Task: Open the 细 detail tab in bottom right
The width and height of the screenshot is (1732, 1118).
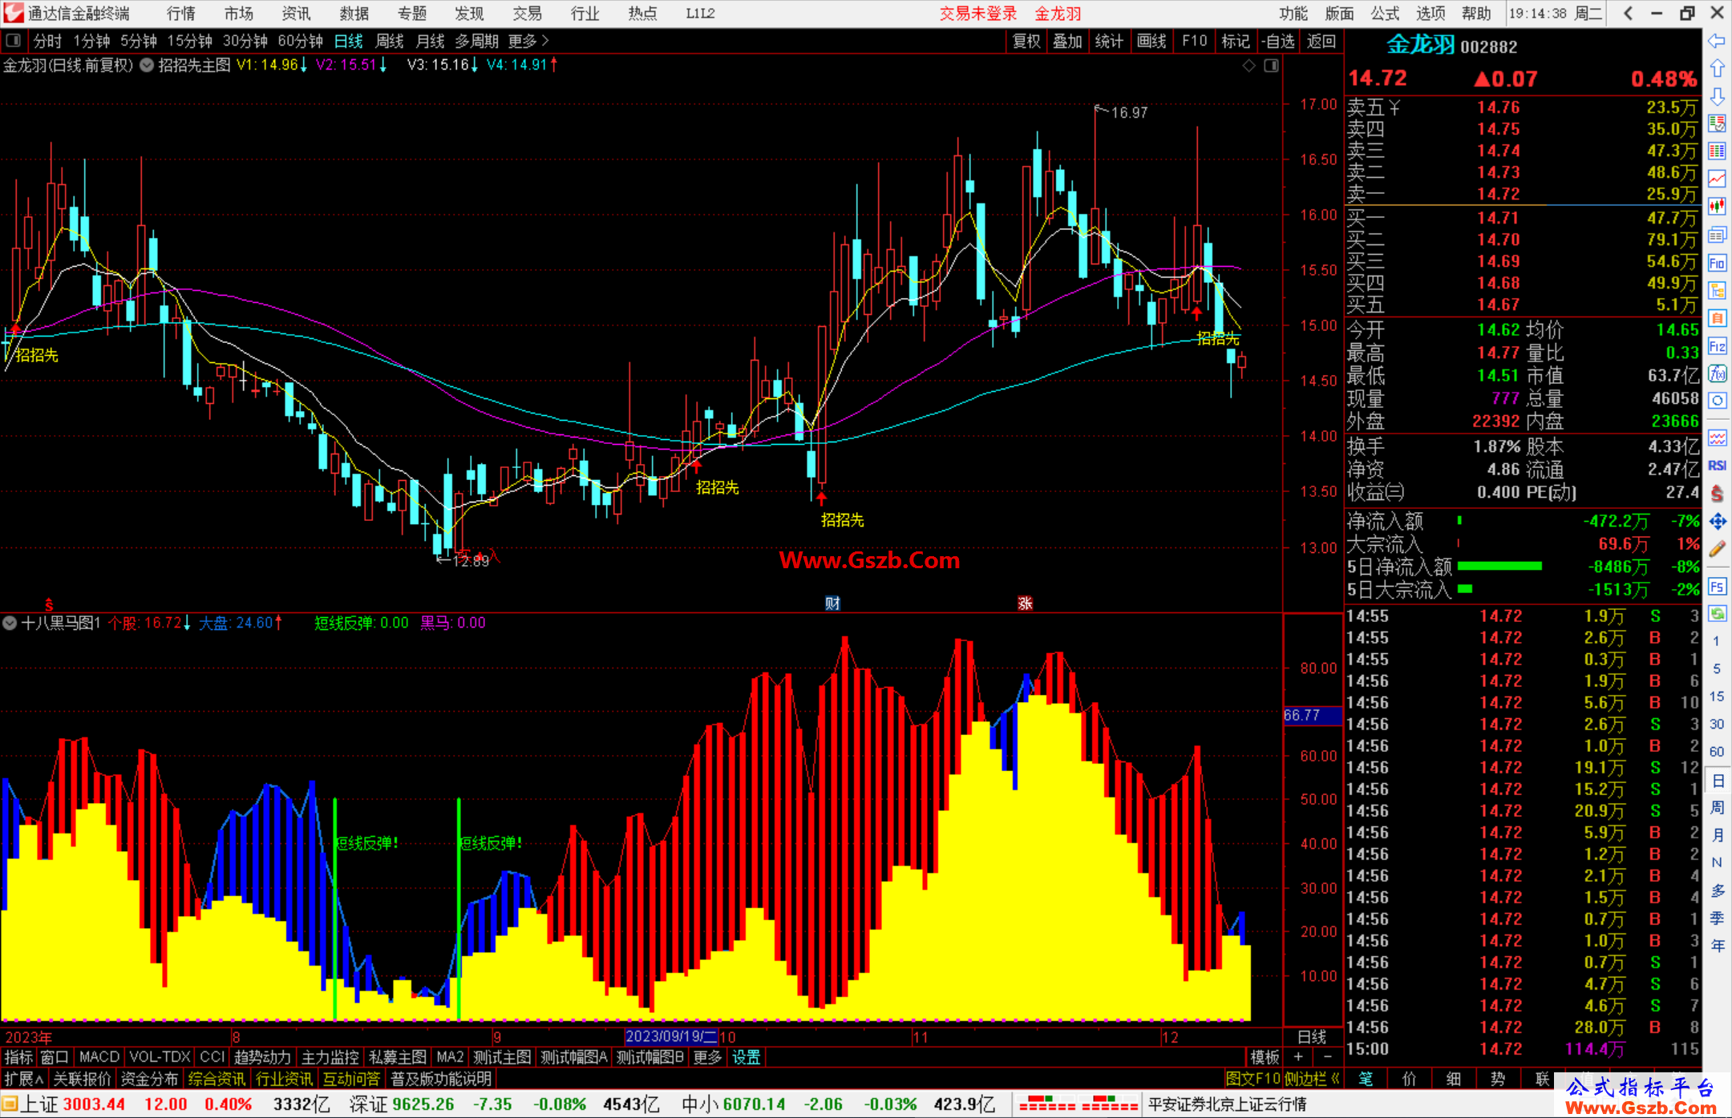Action: pos(1453,1079)
